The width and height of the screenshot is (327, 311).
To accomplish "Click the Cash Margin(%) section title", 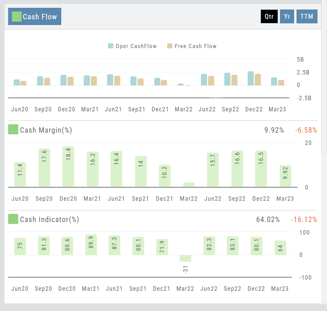I will (46, 130).
